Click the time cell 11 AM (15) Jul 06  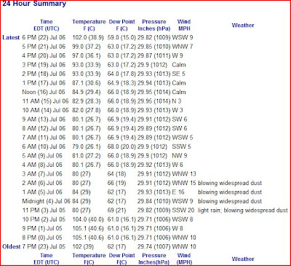point(46,101)
